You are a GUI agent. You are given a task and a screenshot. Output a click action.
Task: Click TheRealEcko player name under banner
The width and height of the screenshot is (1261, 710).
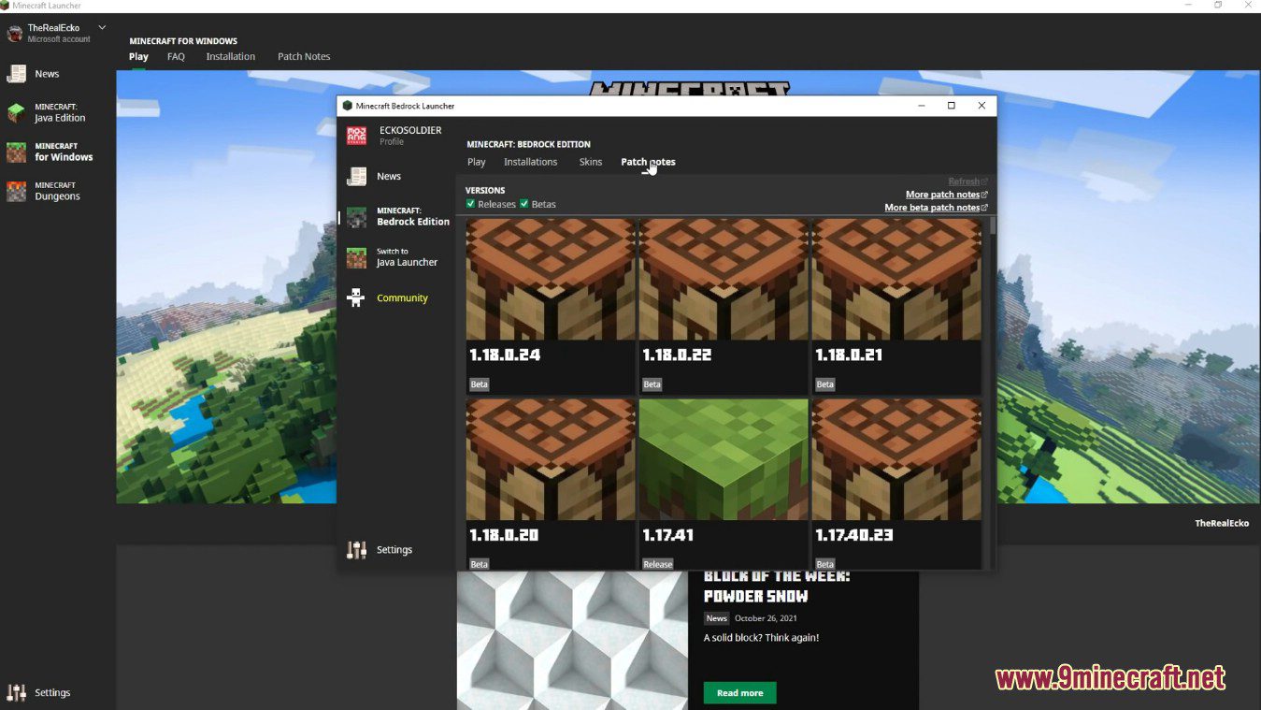tap(1222, 523)
